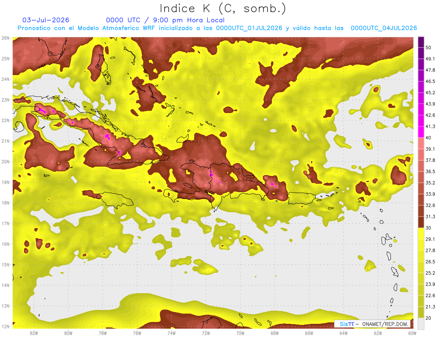Click the colorbar label '21.3'
Image resolution: width=438 pixels, height=338 pixels.
(430, 307)
